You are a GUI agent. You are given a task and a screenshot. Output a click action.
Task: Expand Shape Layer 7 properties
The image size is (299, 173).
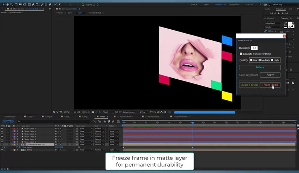(12, 129)
